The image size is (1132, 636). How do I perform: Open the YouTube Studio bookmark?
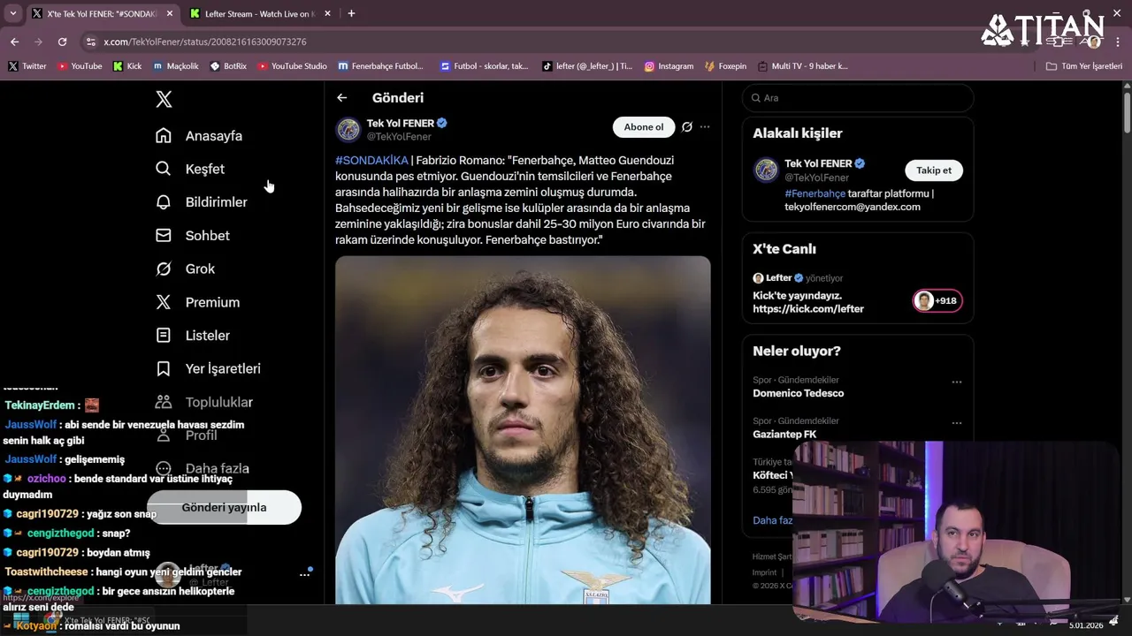pyautogui.click(x=292, y=66)
